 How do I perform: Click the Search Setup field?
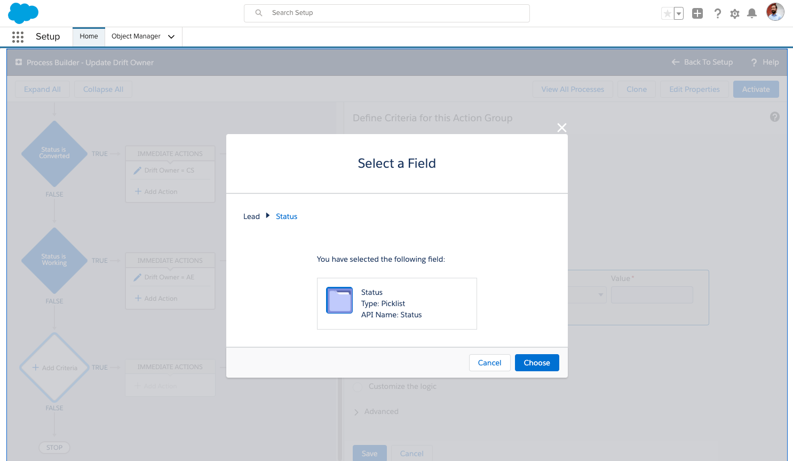pos(387,13)
